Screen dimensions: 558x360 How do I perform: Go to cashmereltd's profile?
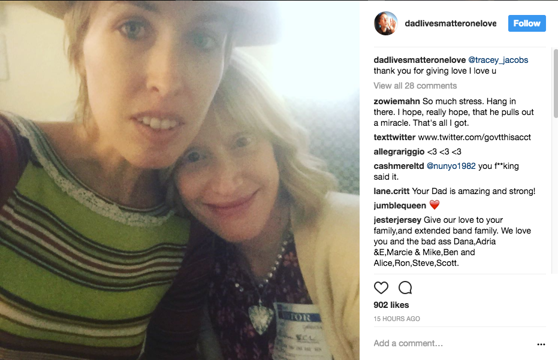tap(399, 166)
